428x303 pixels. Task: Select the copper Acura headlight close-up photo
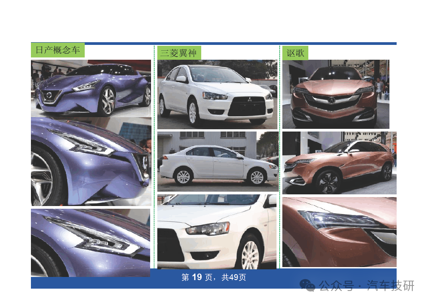[x=339, y=232]
